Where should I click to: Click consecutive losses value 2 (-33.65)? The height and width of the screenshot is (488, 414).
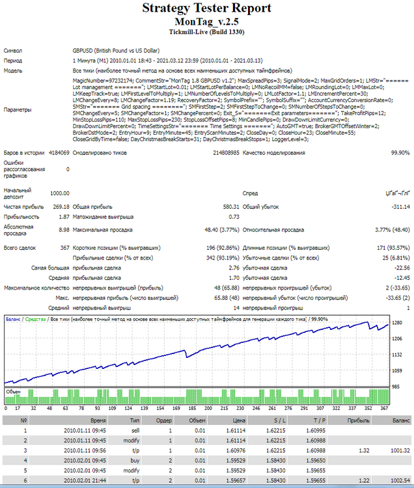coord(398,288)
